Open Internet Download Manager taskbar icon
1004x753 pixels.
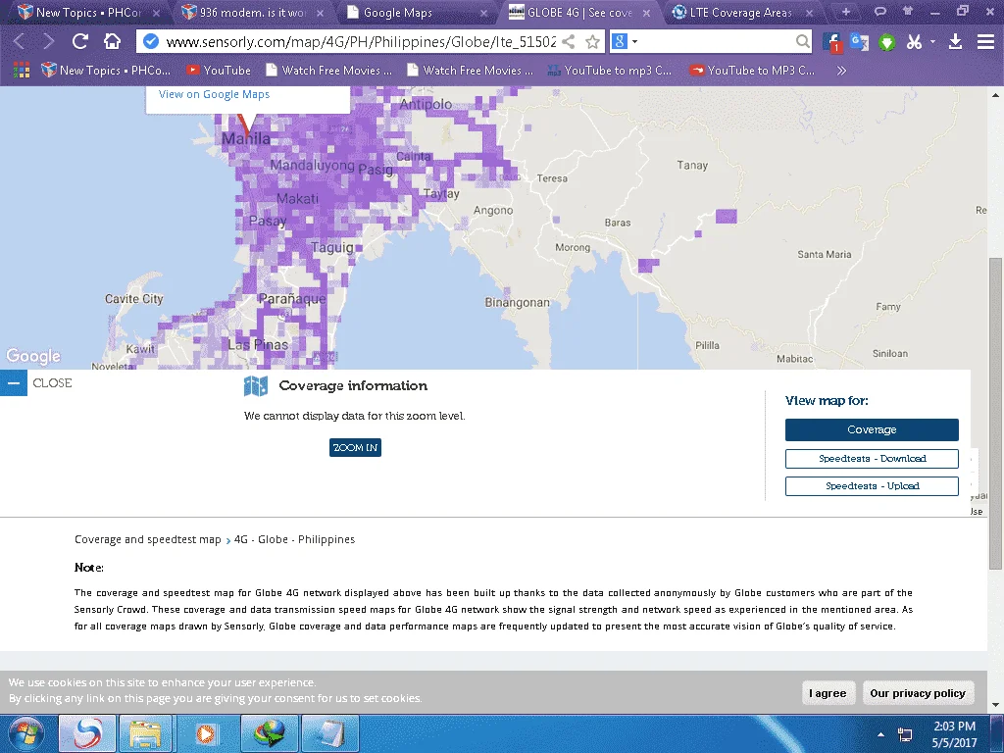coord(269,733)
